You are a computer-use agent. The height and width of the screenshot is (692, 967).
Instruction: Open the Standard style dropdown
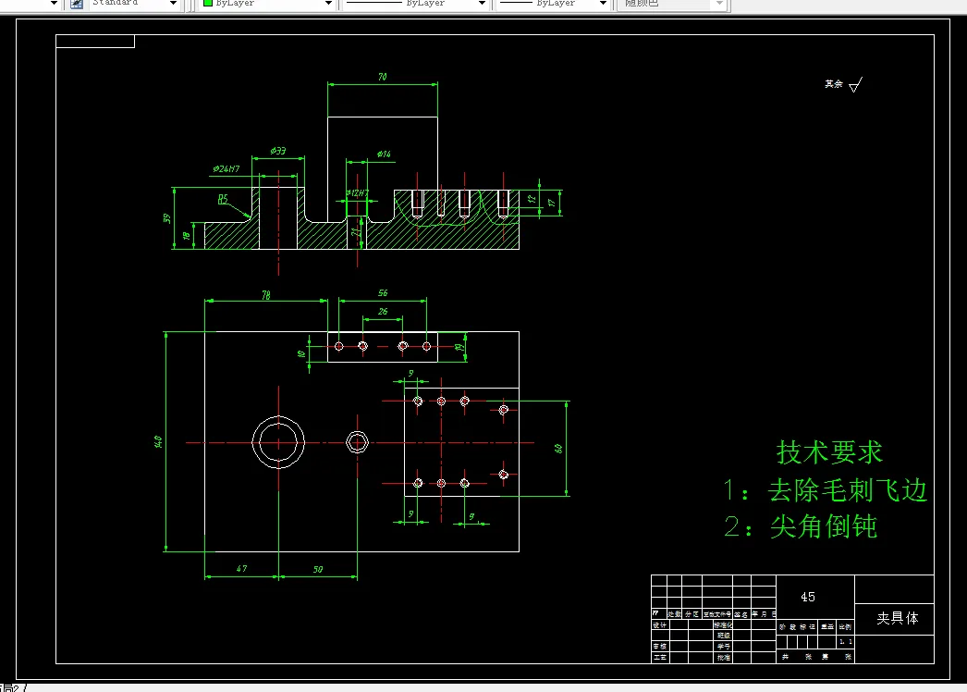pos(173,3)
